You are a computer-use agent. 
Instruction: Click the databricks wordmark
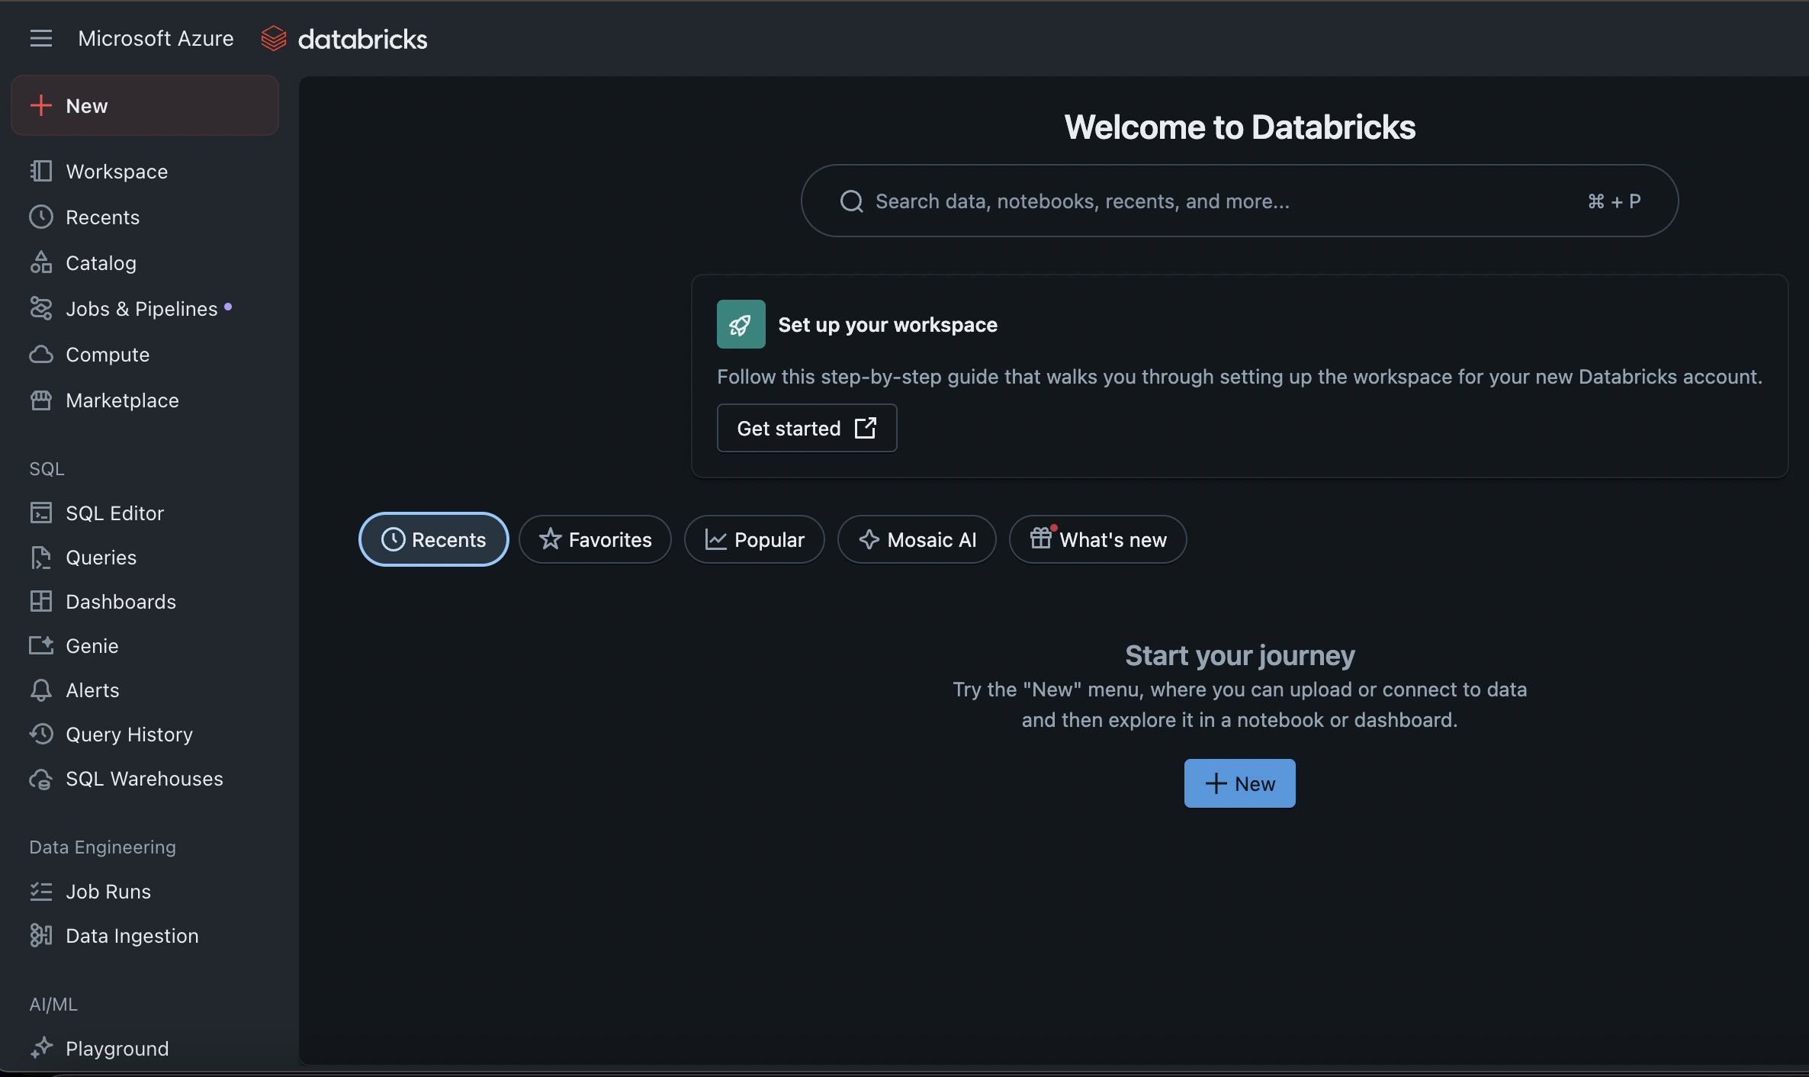tap(363, 39)
